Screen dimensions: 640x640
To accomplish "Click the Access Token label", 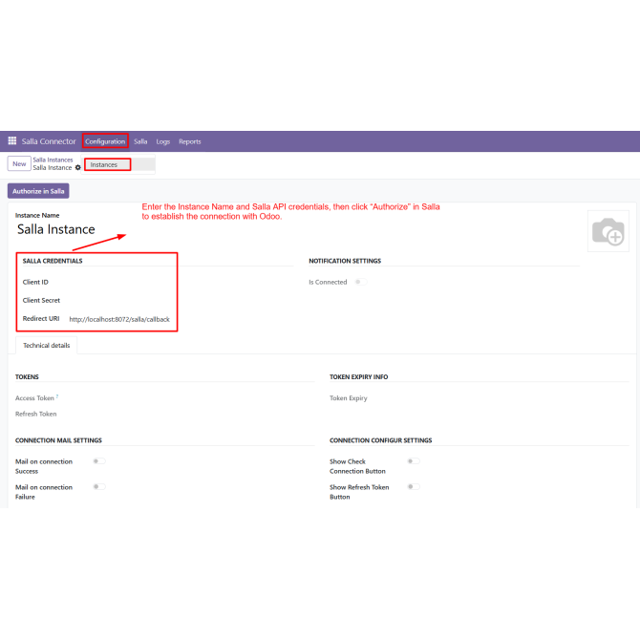I will pyautogui.click(x=34, y=398).
